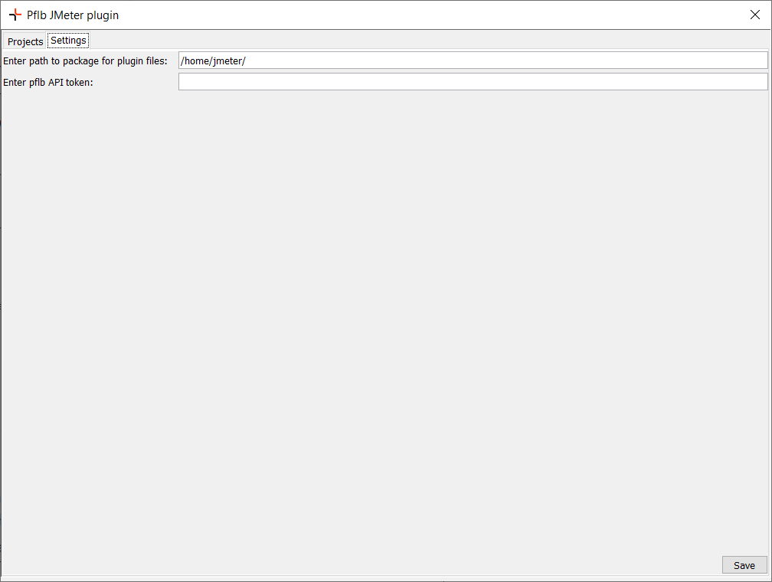Screen dimensions: 772x582
Task: Close the Pflb JMeter plugin window
Action: 754,14
